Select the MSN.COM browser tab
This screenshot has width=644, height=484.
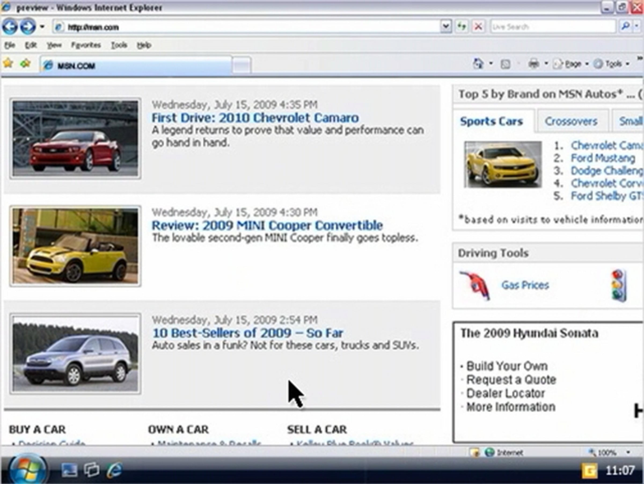(x=136, y=65)
